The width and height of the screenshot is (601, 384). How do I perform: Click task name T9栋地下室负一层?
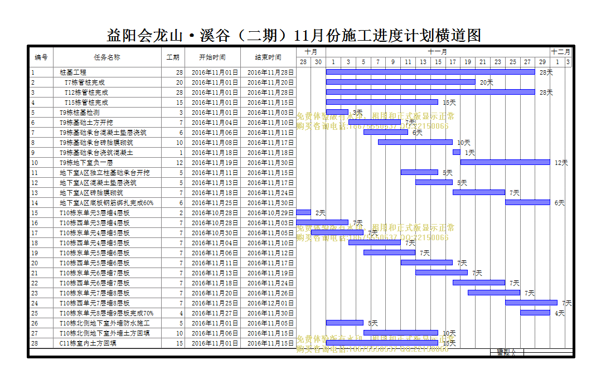coord(86,163)
